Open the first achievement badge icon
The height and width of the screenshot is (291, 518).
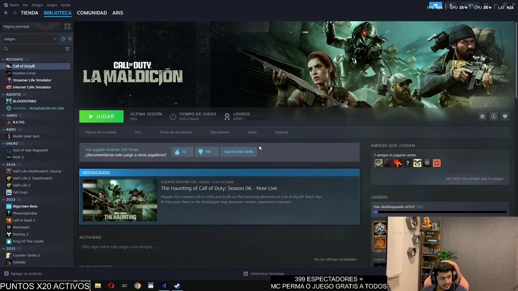pyautogui.click(x=380, y=229)
